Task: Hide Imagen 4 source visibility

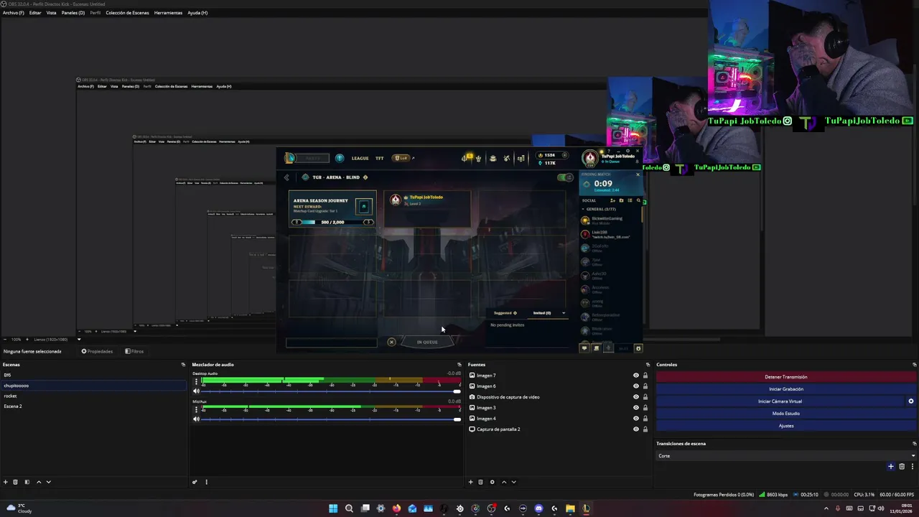Action: [x=635, y=419]
